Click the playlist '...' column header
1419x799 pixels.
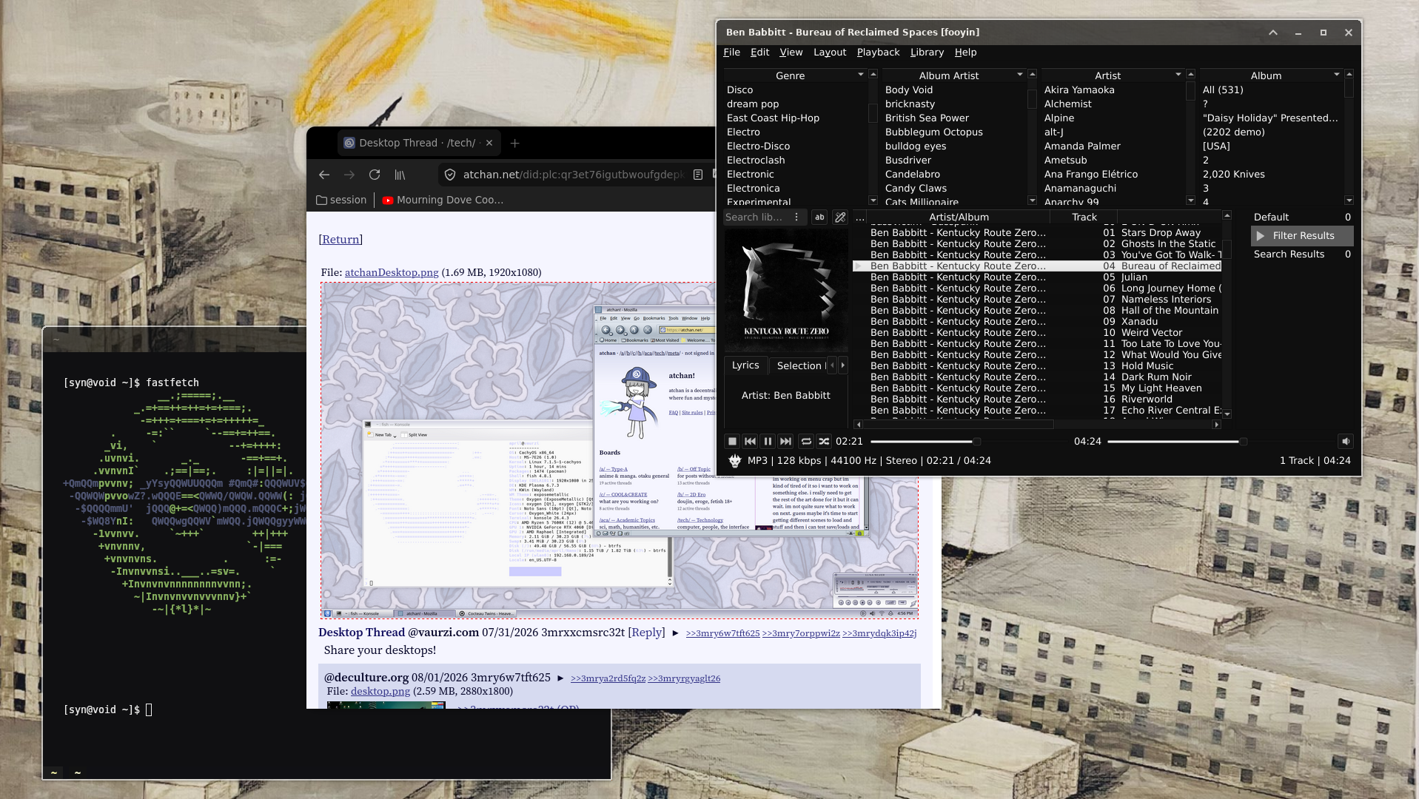(859, 218)
